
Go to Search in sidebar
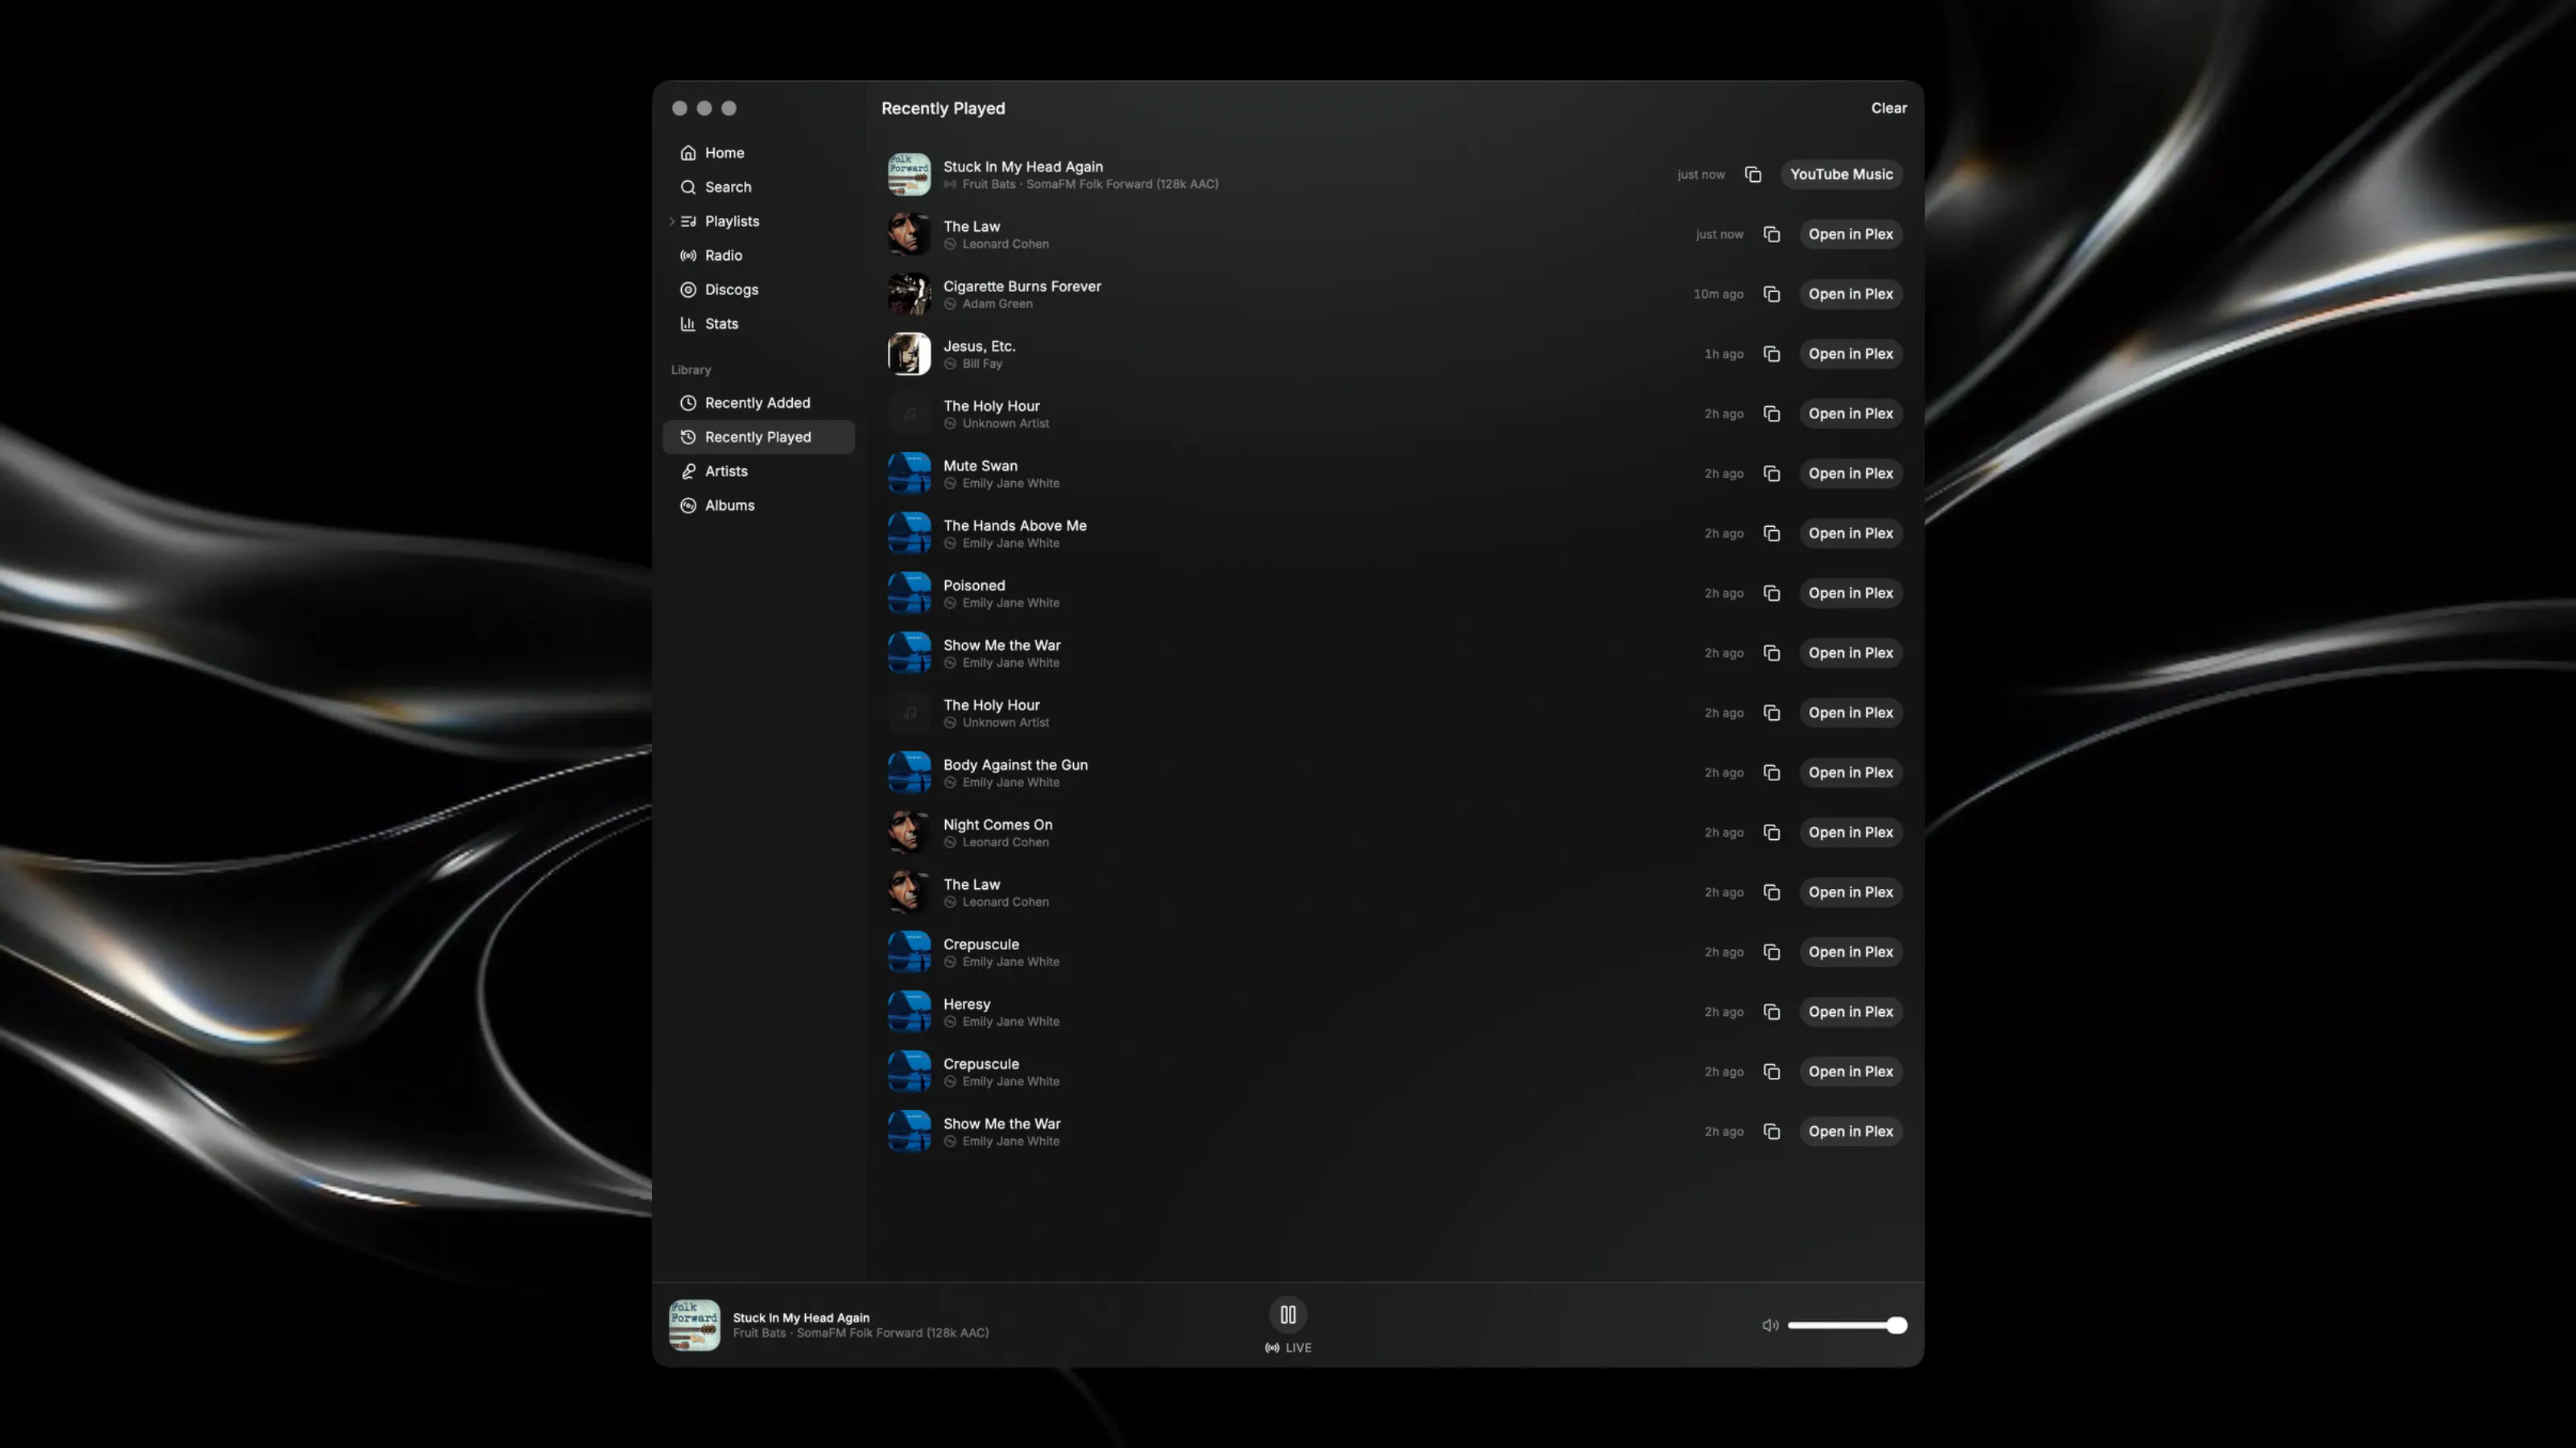(x=759, y=187)
